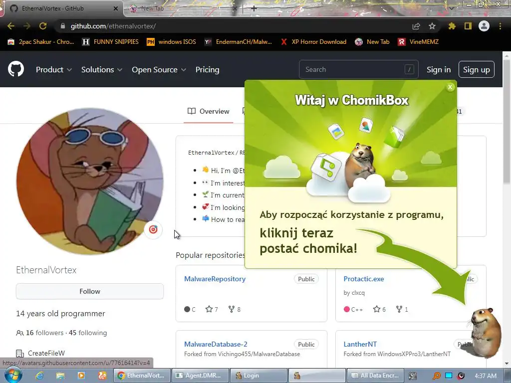Open the side panel icon in Chrome toolbar
The width and height of the screenshot is (511, 383).
pos(468,26)
